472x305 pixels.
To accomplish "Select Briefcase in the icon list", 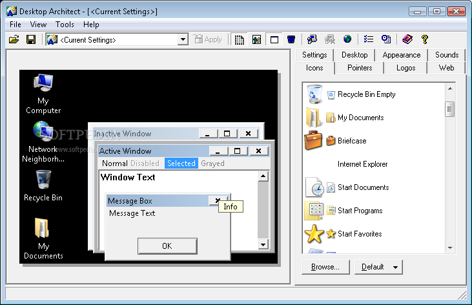I will [x=352, y=141].
